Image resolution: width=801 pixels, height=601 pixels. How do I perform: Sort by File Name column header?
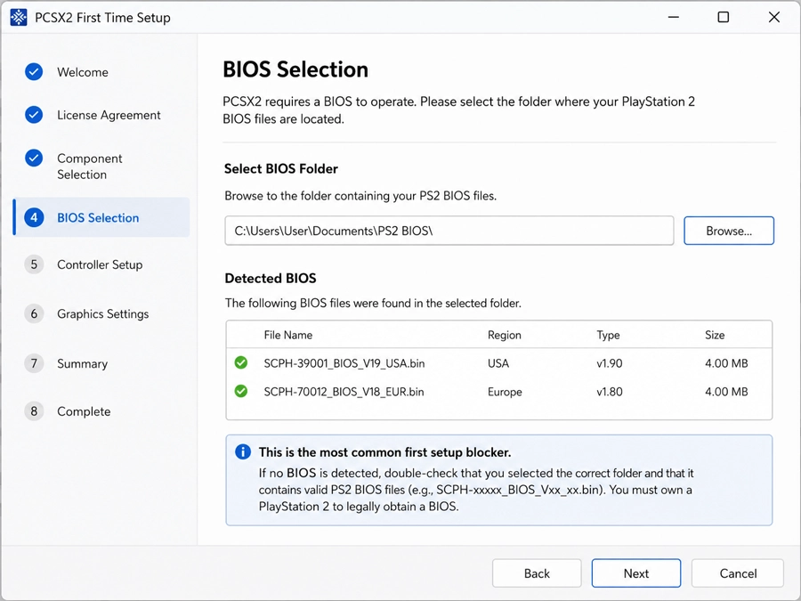click(x=288, y=335)
